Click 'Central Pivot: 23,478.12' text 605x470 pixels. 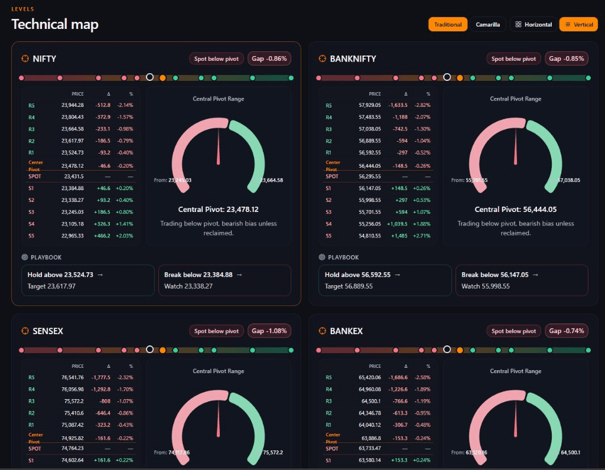pos(219,210)
